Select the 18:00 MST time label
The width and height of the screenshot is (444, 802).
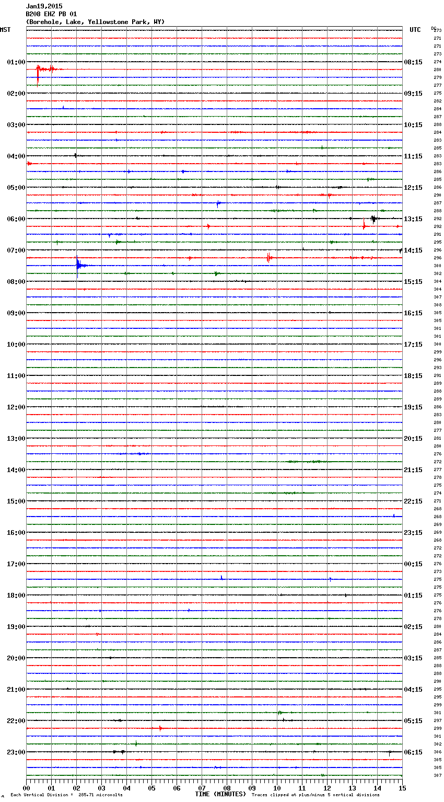tap(16, 595)
